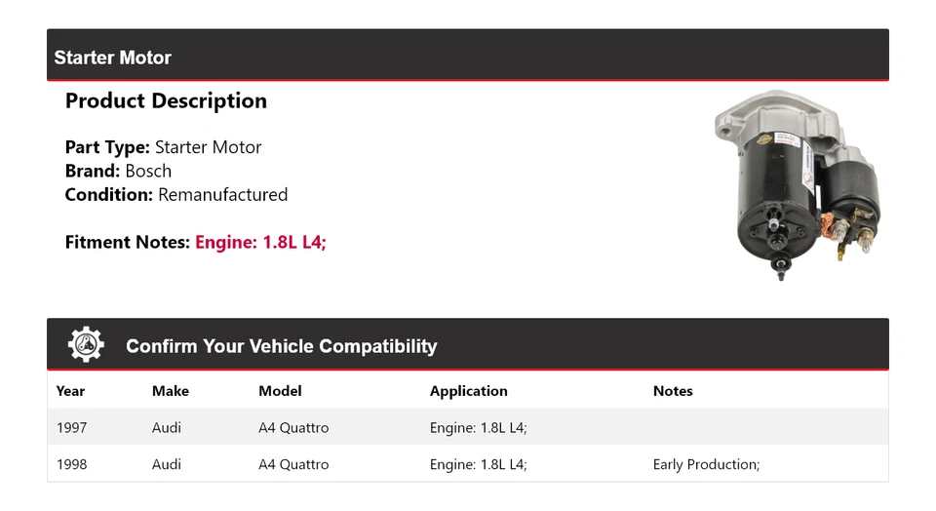
Task: Click the Year column header
Action: 70,391
